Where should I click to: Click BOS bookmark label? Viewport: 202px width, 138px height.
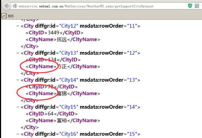pyautogui.click(x=11, y=16)
